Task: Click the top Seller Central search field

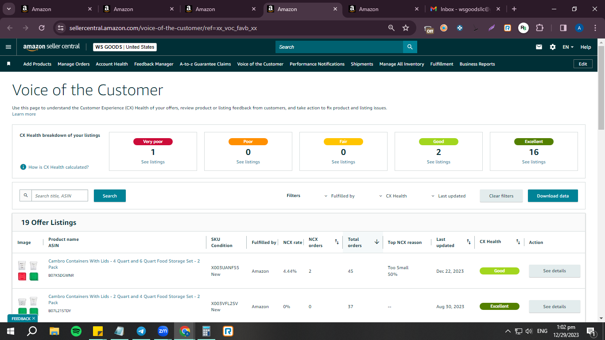Action: [339, 47]
